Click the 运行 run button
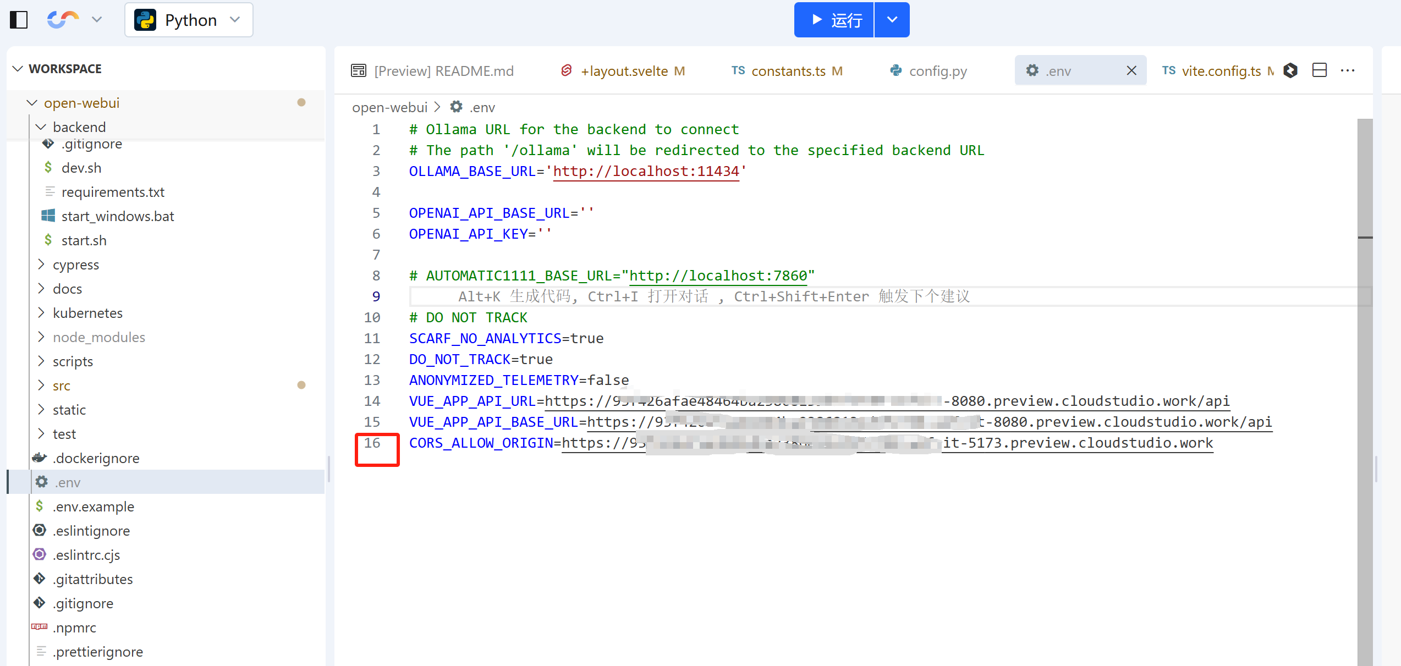The image size is (1401, 666). [x=834, y=20]
